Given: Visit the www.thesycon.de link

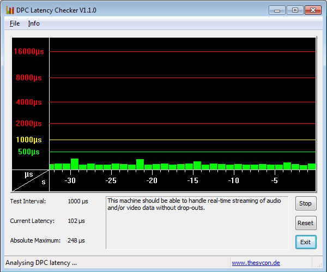Looking at the screenshot, I should [x=256, y=263].
